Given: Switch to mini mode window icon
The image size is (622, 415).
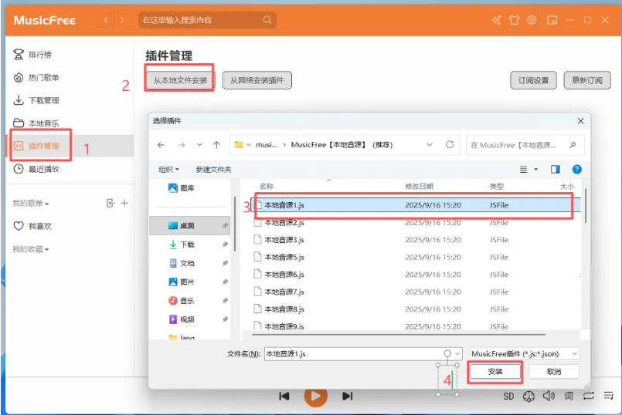Looking at the screenshot, I should pos(552,20).
